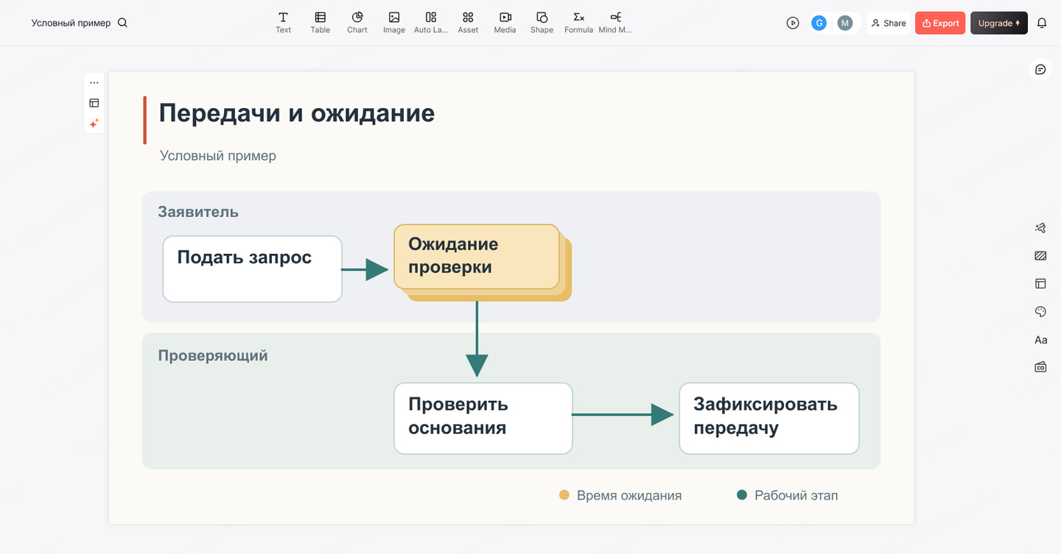The width and height of the screenshot is (1061, 554).
Task: Click the search magnifier icon
Action: (x=123, y=23)
